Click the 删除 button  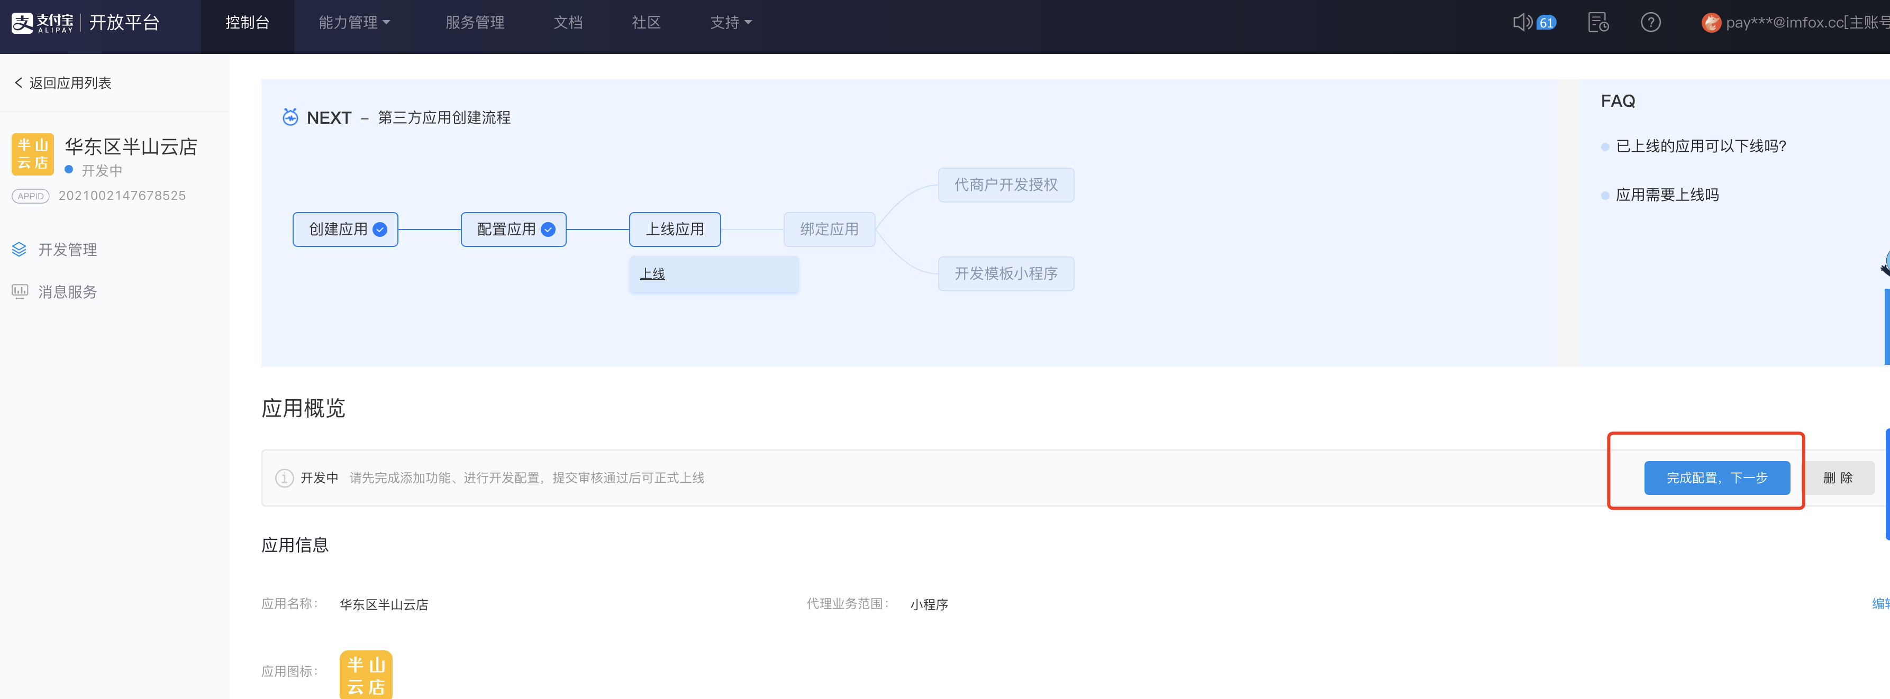coord(1837,477)
